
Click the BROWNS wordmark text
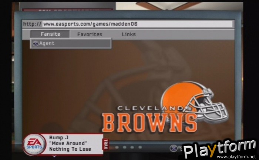tap(149, 123)
